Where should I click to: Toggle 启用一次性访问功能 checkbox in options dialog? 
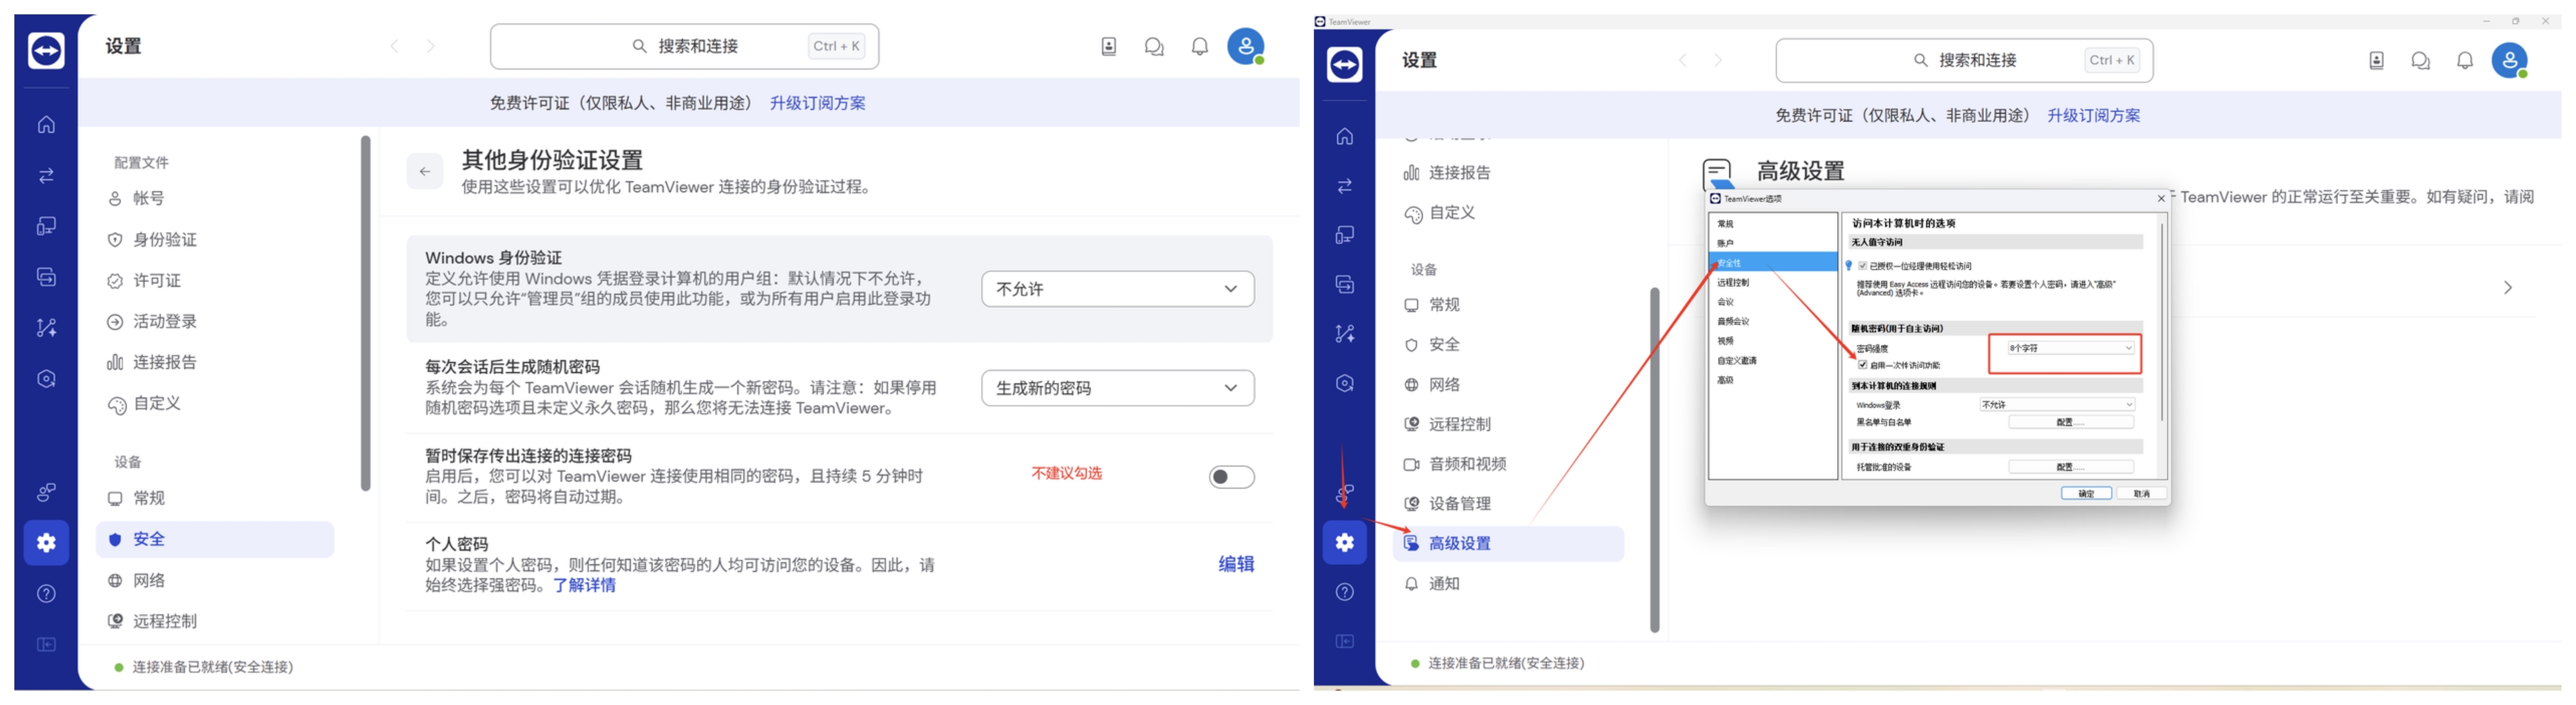coord(1862,366)
